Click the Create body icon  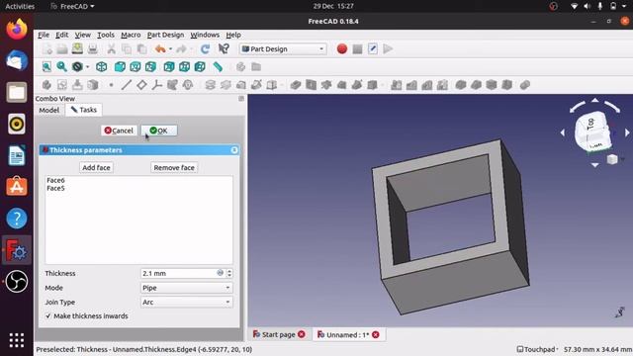tap(46, 85)
